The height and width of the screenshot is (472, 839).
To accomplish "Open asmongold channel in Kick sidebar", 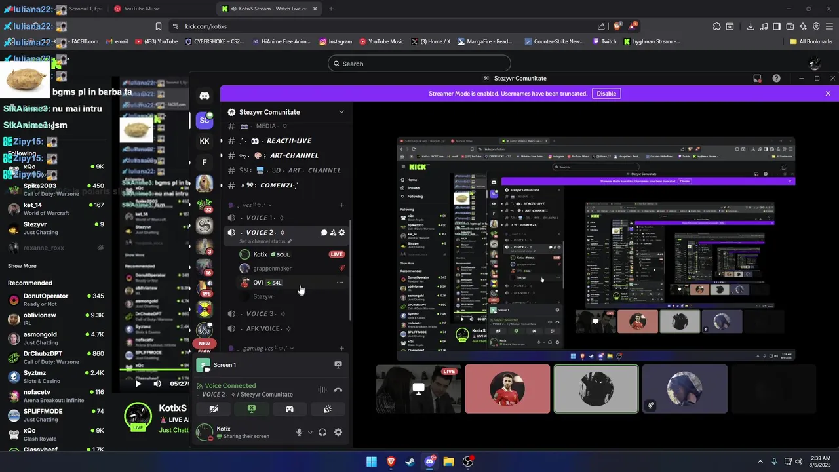I will tap(56, 338).
